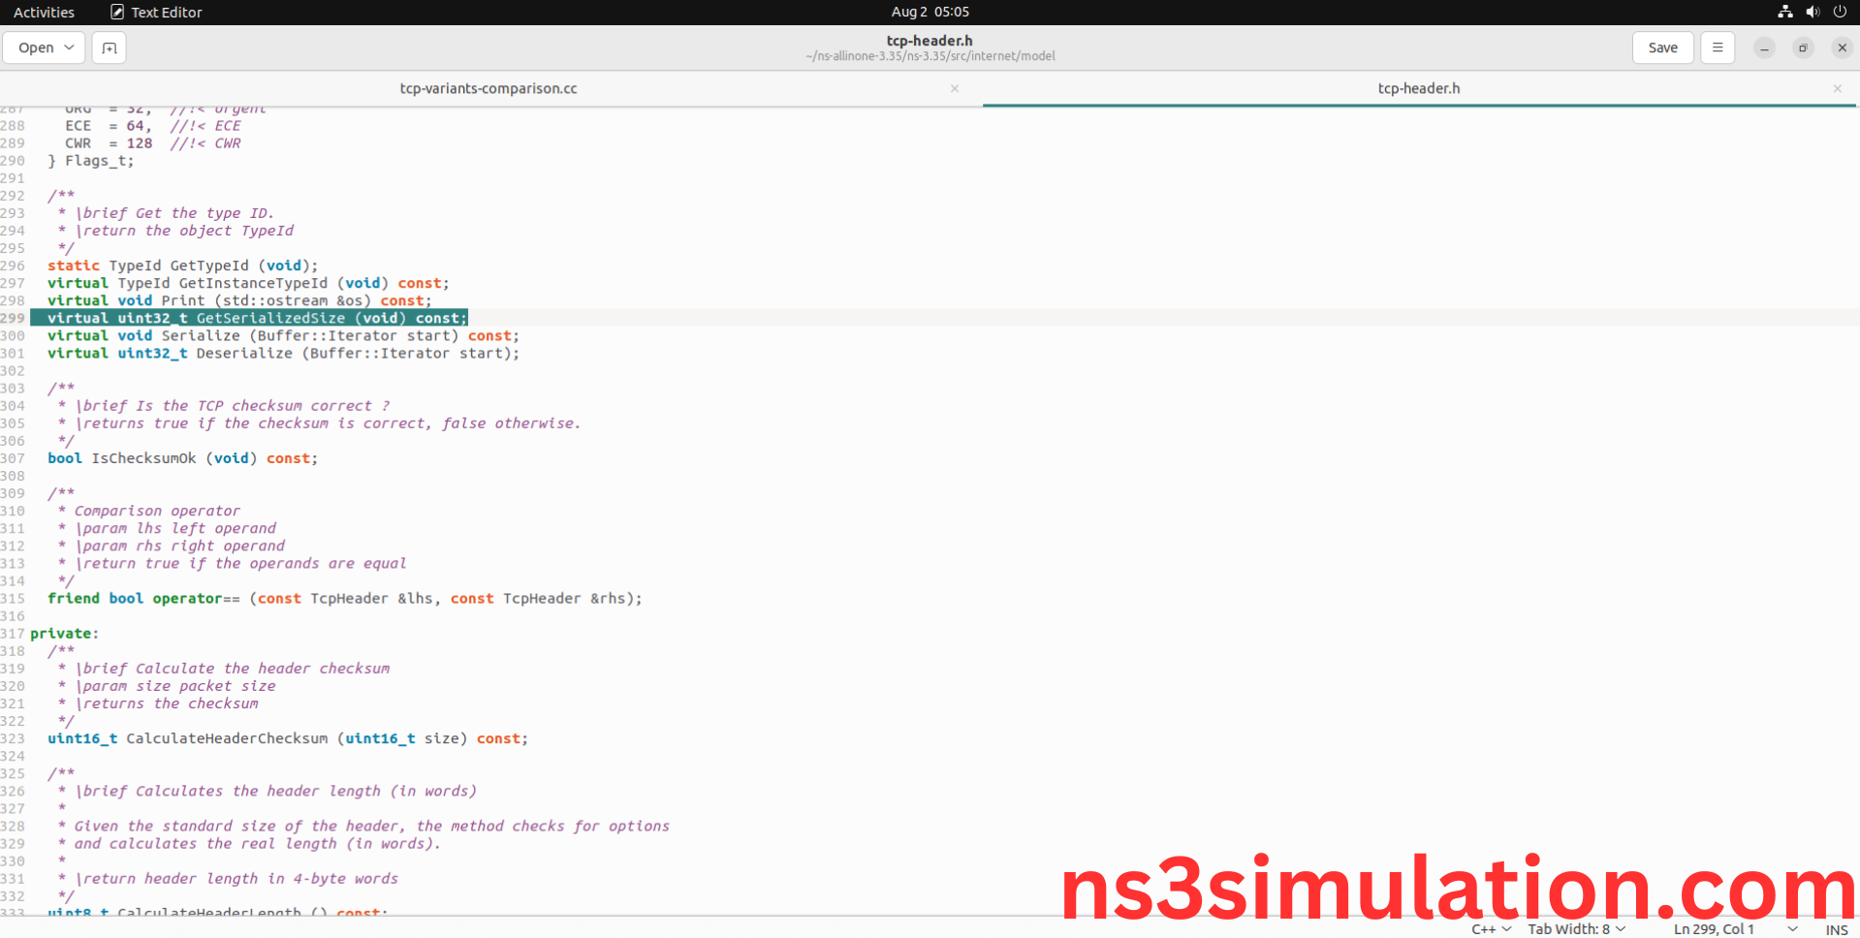Image resolution: width=1860 pixels, height=938 pixels.
Task: Maximize or restore the editor window
Action: (x=1803, y=47)
